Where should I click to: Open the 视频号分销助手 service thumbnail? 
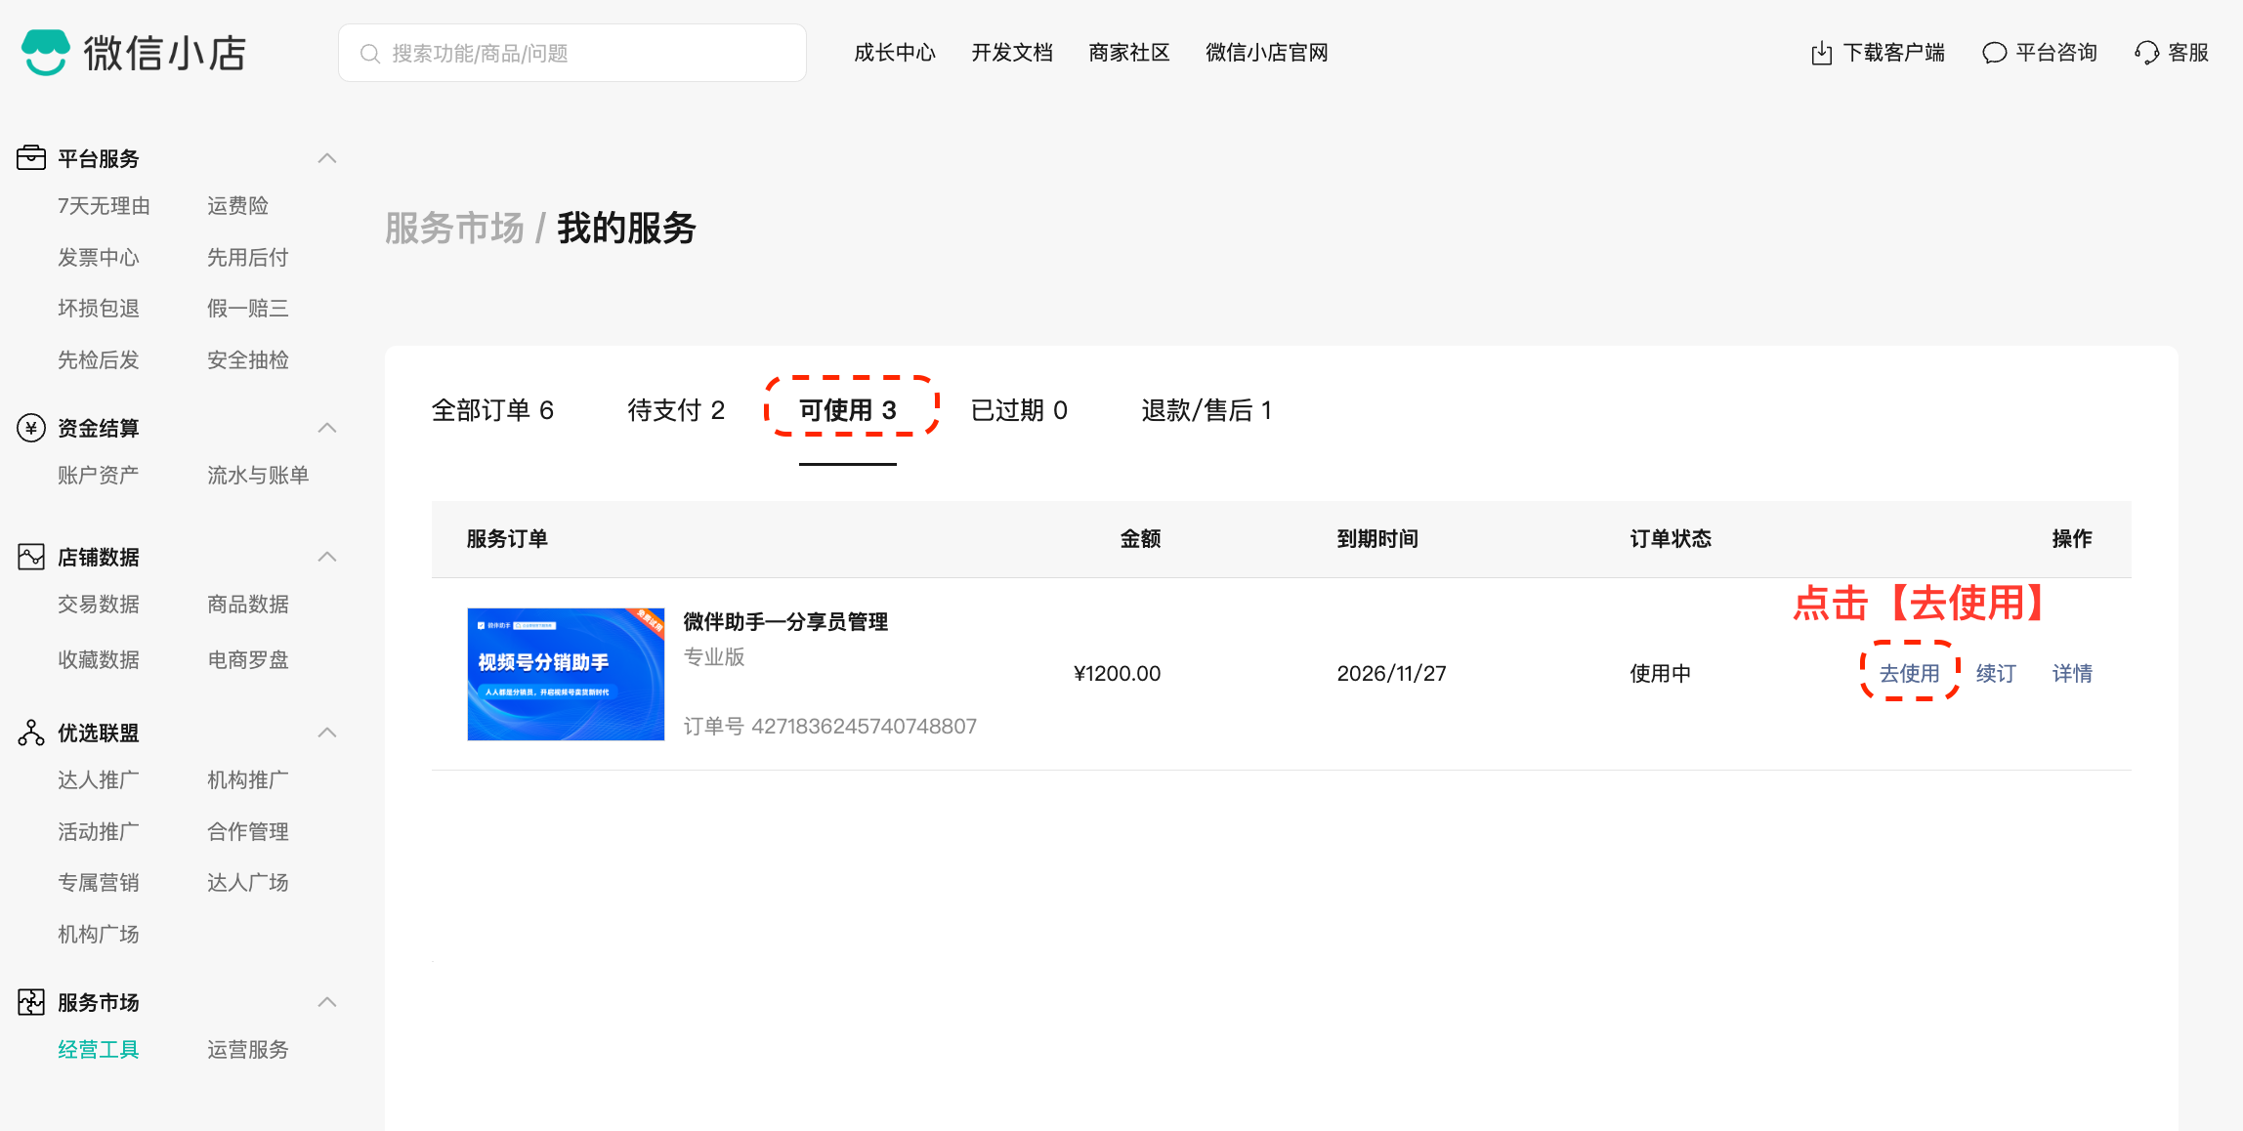point(566,674)
